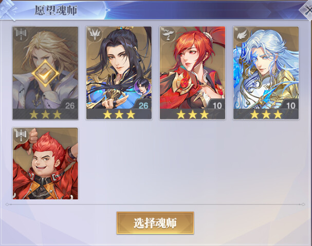The height and width of the screenshot is (246, 312).
Task: Select the blue-haired hero card
Action: [x=266, y=73]
